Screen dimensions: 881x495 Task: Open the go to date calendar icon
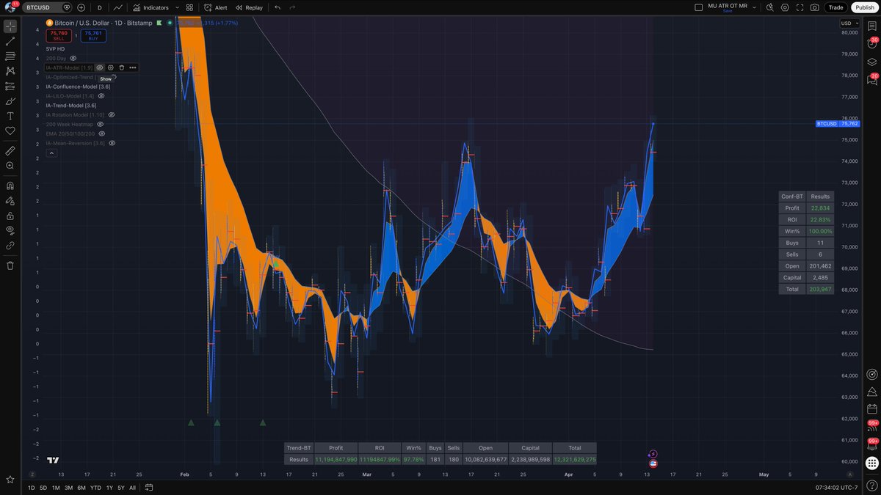149,488
